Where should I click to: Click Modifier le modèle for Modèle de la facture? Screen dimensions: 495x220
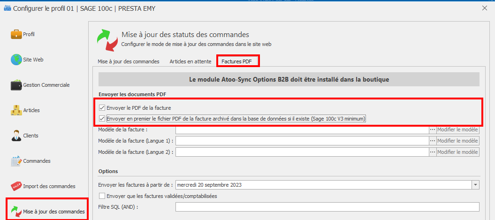458,130
